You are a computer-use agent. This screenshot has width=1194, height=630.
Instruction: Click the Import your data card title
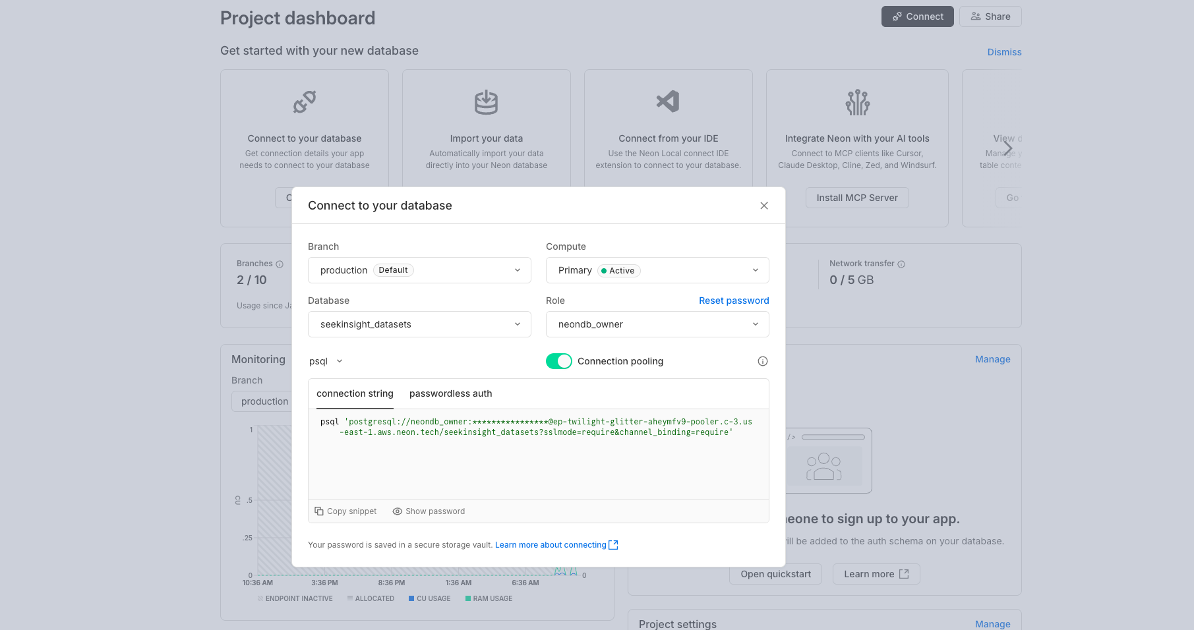pyautogui.click(x=487, y=138)
